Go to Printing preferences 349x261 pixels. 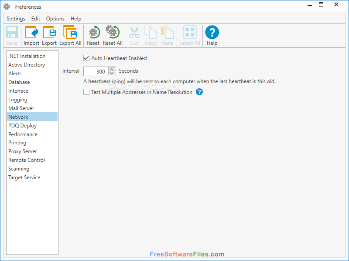[32, 143]
